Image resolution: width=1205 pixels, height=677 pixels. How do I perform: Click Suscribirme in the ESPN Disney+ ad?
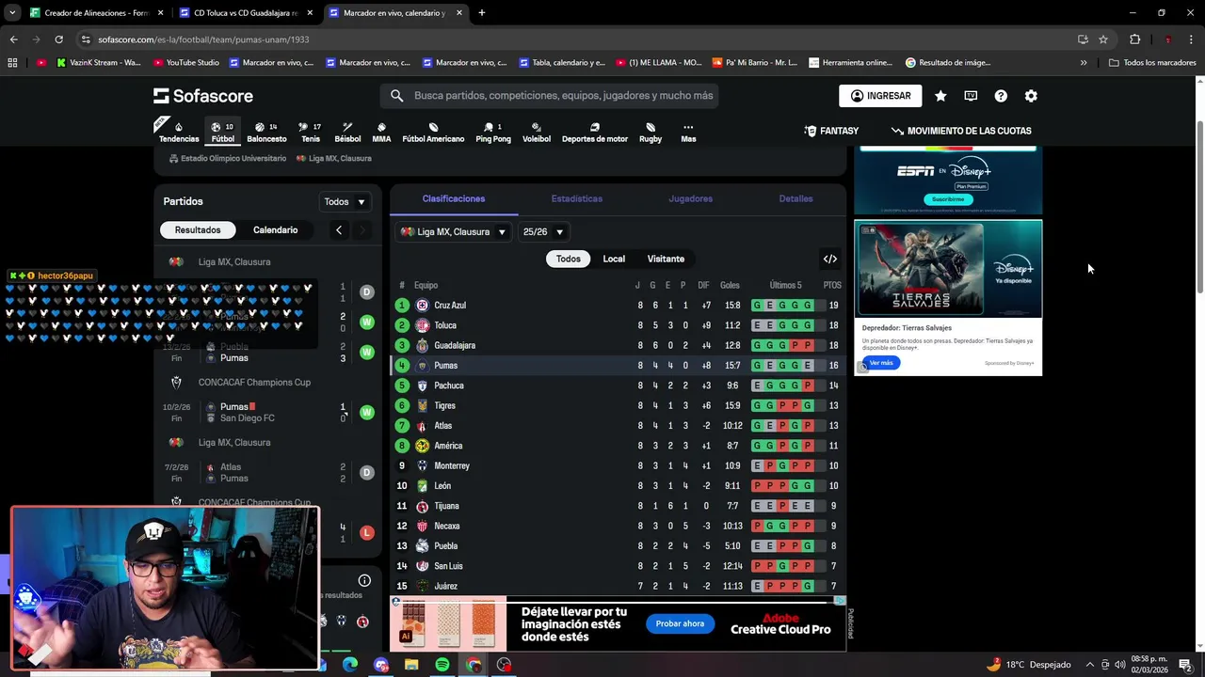coord(948,199)
